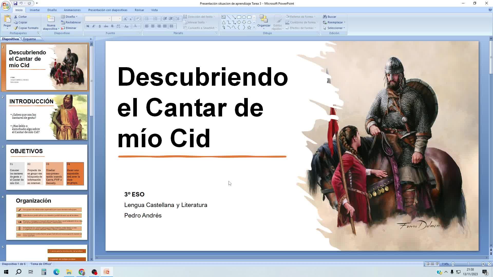Add a Nueva diapositiva
Viewport: 493px width, 277px height.
(x=51, y=22)
